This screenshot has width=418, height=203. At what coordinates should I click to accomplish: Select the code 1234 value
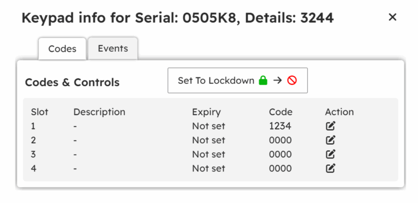[280, 126]
